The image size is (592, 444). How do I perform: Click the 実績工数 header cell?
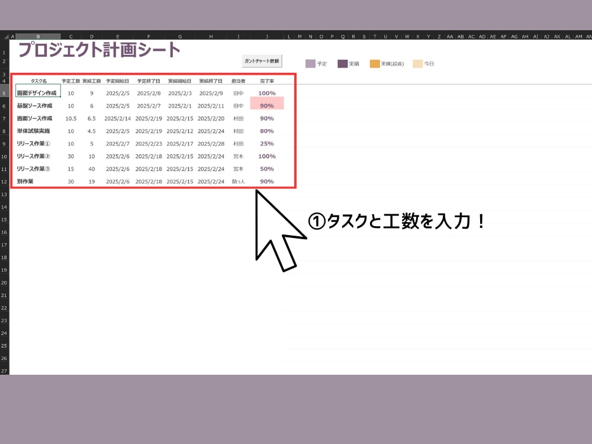[x=92, y=81]
